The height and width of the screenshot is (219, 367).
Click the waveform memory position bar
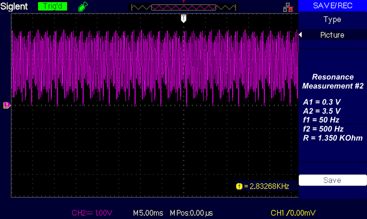tap(184, 7)
